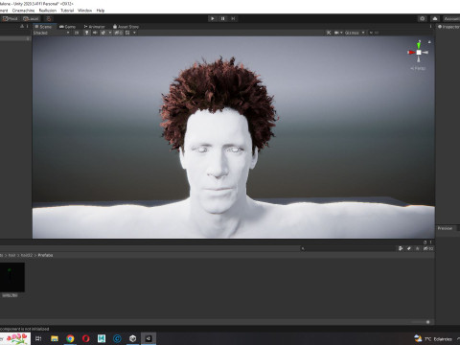Viewport: 460px width, 345px height.
Task: Click Search by Type icon in Project
Action: pos(401,248)
